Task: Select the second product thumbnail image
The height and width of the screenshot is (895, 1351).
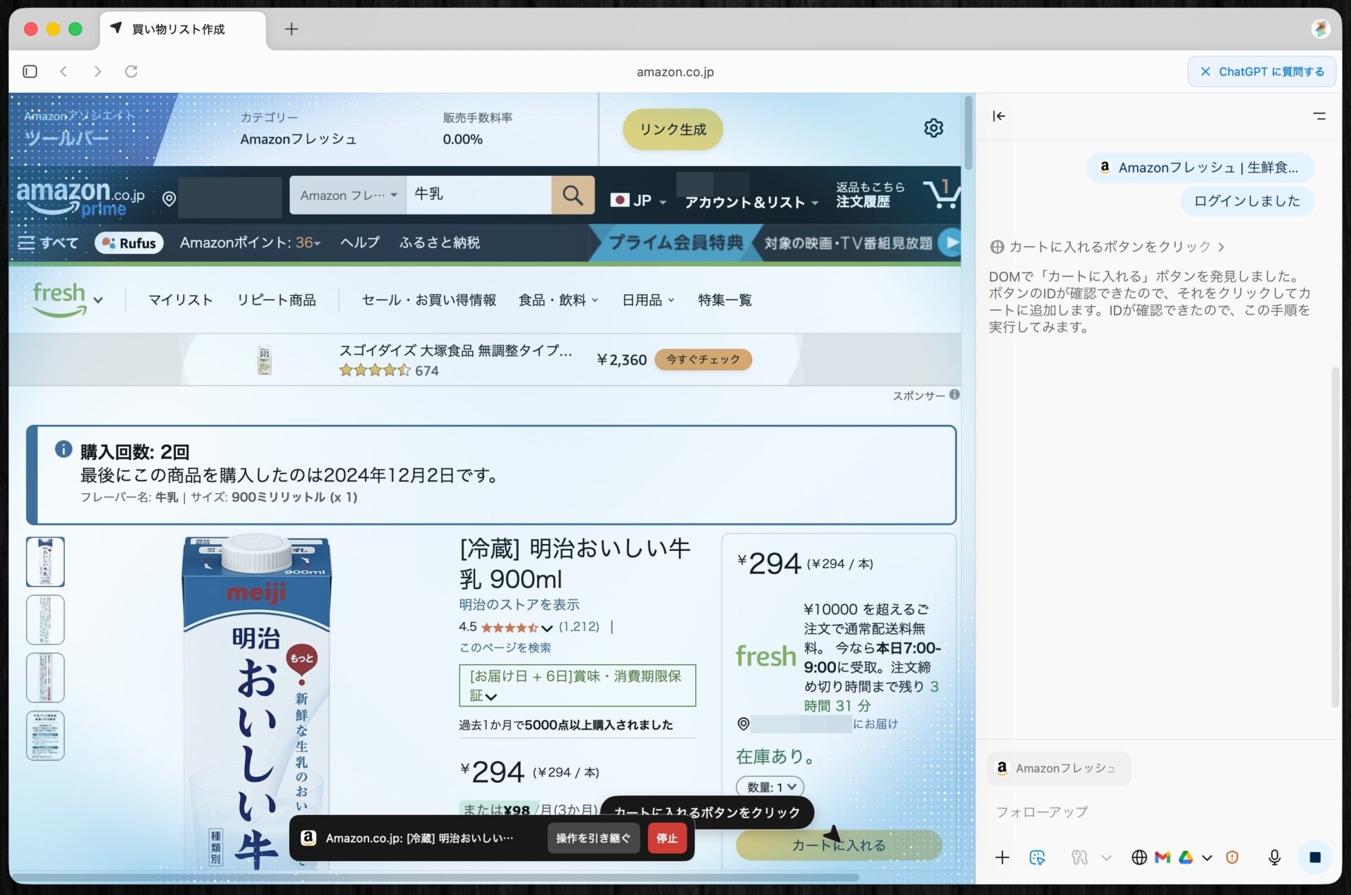Action: point(46,620)
